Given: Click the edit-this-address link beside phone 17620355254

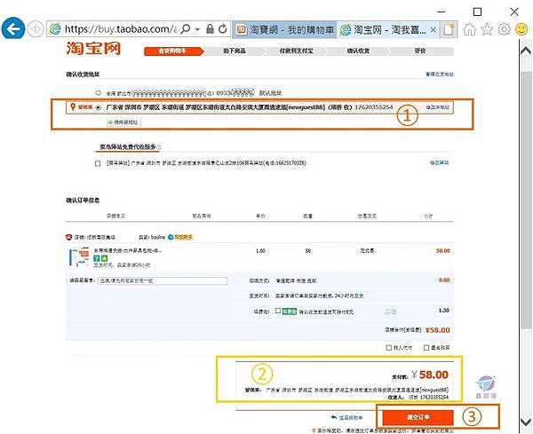Looking at the screenshot, I should pos(438,107).
